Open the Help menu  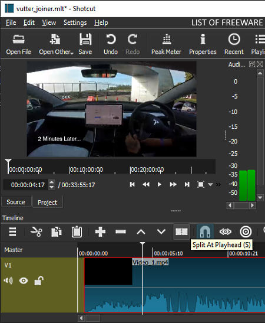(x=101, y=22)
